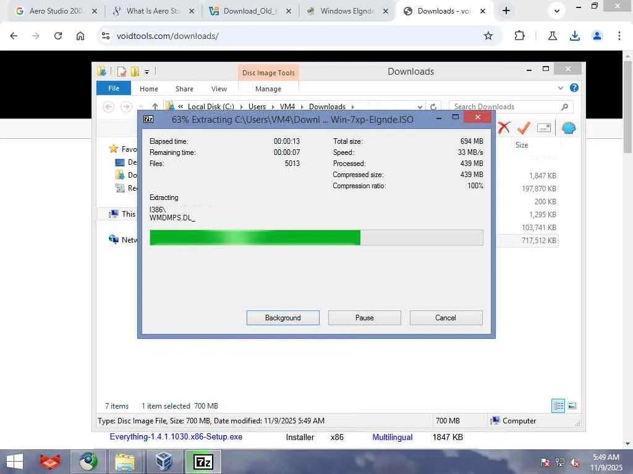This screenshot has height=474, width=633.
Task: Click the muted volume icon in the system tray
Action: [x=575, y=462]
